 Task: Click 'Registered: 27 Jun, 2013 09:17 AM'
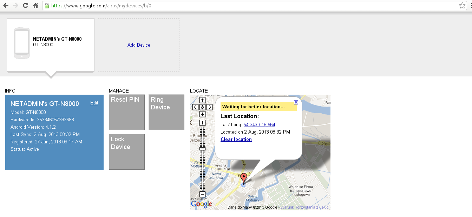click(46, 142)
